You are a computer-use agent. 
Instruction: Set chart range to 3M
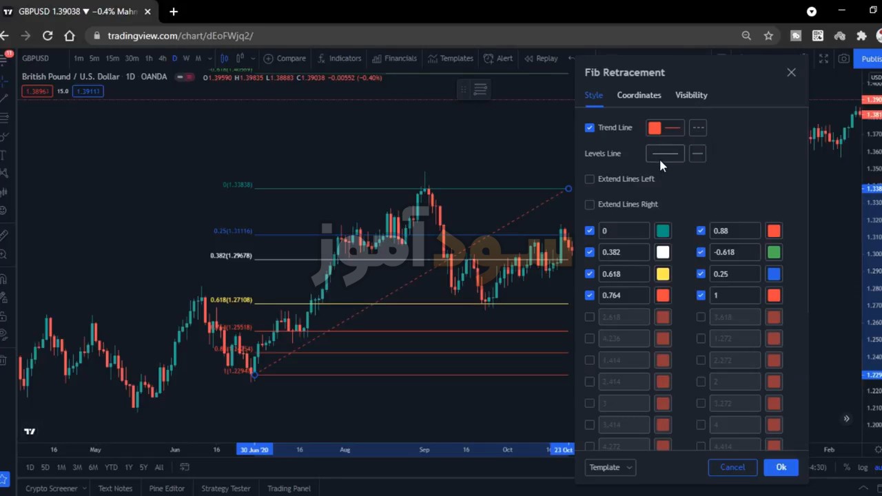pos(77,467)
